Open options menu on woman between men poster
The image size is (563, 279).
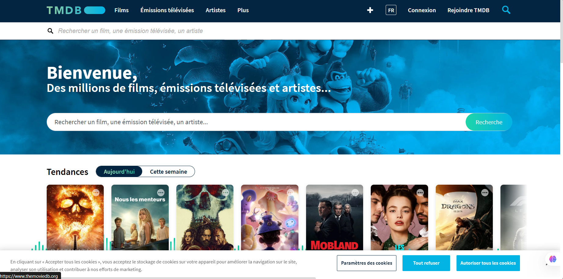click(420, 193)
